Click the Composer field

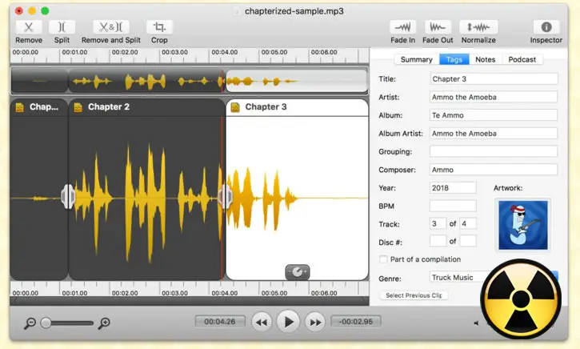tap(494, 170)
